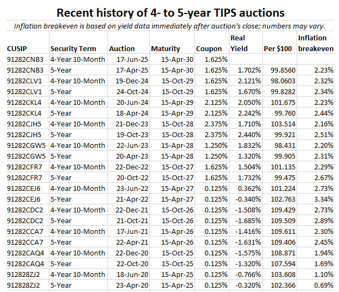339x292 pixels.
Task: Select the 23-Apr-20 auction date cell
Action: point(132,285)
